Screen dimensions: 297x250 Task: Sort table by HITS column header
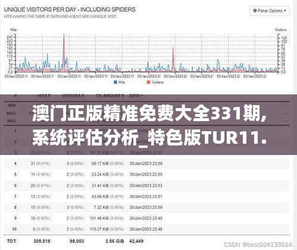(44, 96)
